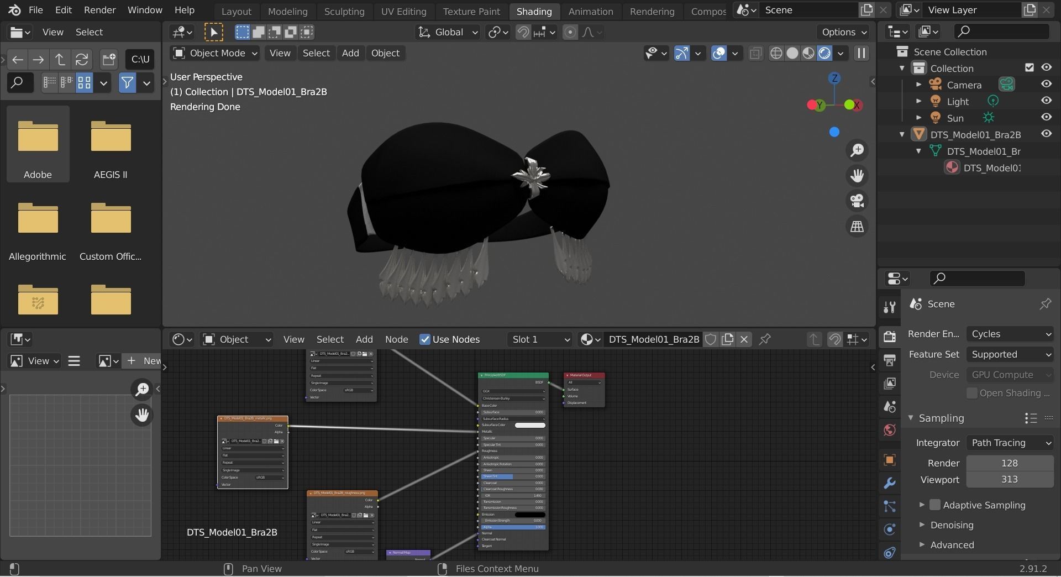1061x577 pixels.
Task: Select solid viewport shading mode
Action: (792, 53)
